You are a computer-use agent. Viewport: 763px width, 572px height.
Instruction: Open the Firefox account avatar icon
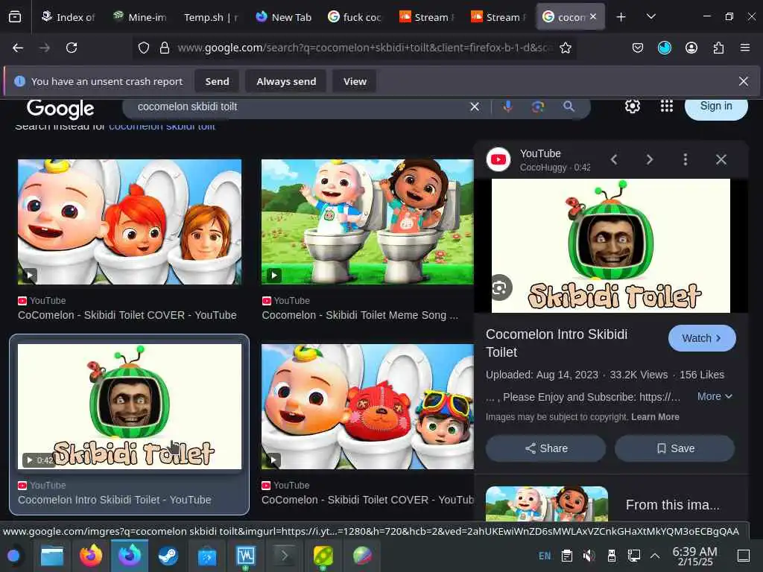[691, 48]
